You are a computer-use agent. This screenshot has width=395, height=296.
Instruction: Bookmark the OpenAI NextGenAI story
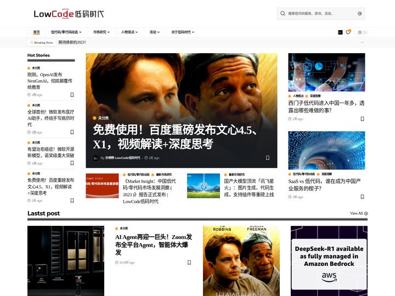72,95
